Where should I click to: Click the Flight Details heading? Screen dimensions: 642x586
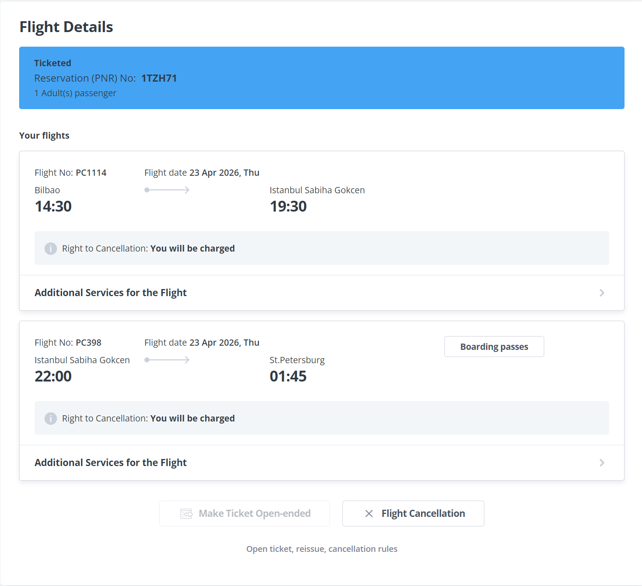click(67, 27)
